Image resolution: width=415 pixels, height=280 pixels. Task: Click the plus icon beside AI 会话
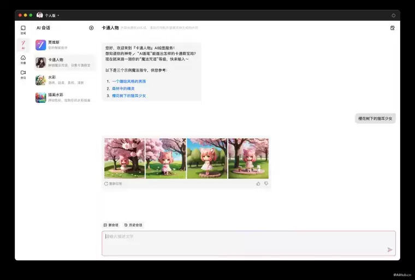click(x=91, y=28)
